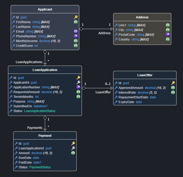Click the wrench icon before Applicant LastName
This screenshot has height=177, width=183.
13,27
